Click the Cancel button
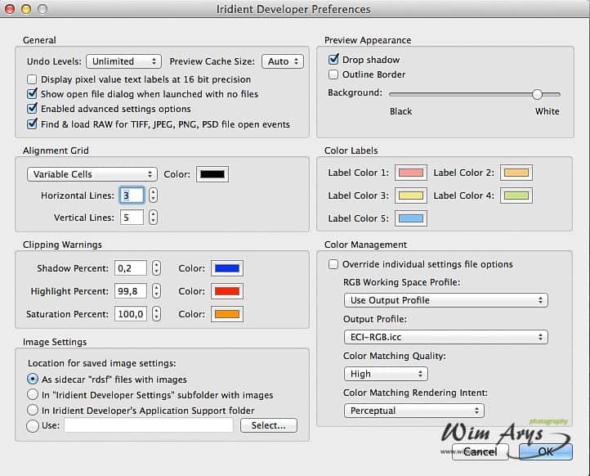Viewport: 590px width, 476px height. click(480, 451)
